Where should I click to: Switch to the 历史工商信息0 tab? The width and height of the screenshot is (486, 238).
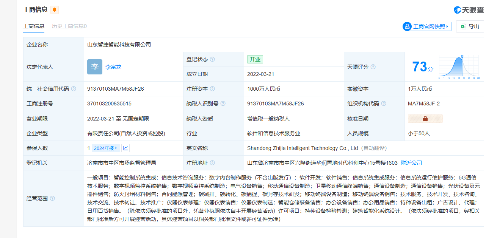69,26
